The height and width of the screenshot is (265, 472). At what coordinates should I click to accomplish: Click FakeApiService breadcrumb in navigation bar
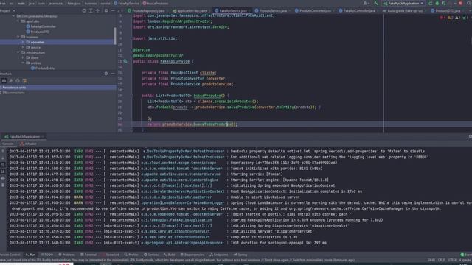[x=126, y=3]
